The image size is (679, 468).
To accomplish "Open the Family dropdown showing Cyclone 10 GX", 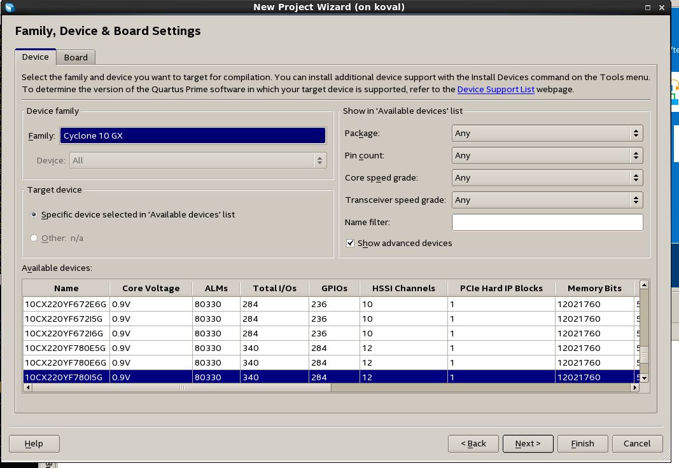I will click(193, 136).
